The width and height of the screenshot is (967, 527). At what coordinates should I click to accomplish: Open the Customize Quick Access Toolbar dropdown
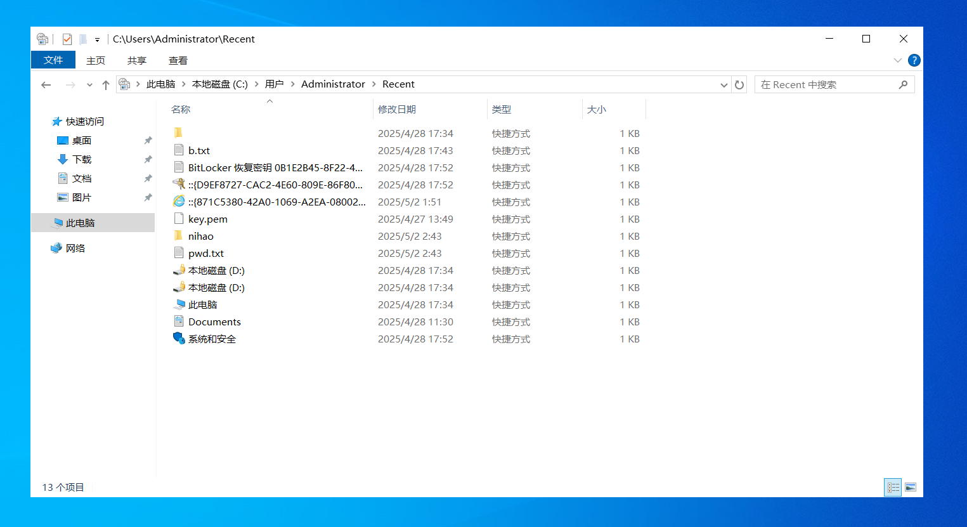click(x=97, y=40)
